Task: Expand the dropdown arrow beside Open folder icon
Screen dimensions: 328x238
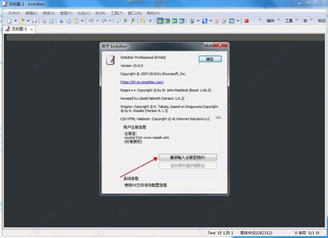Action: pos(28,21)
